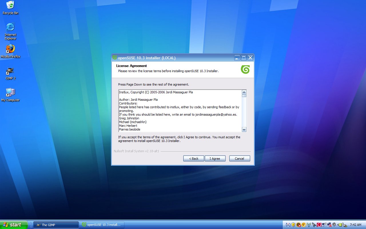The height and width of the screenshot is (229, 366).
Task: Select the Mozilla Firefox desktop shortcut
Action: tap(10, 51)
